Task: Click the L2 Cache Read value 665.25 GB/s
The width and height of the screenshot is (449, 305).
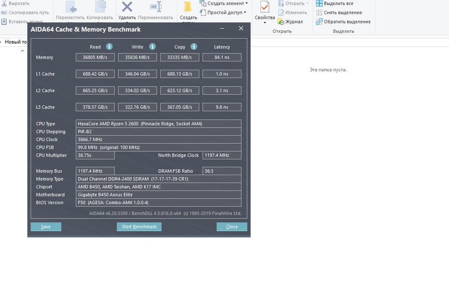Action: click(95, 90)
